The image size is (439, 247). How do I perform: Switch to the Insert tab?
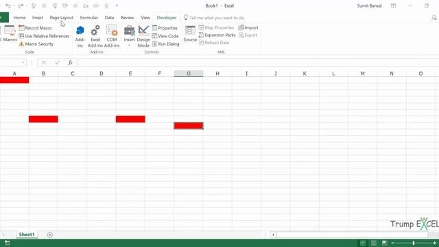pyautogui.click(x=38, y=17)
